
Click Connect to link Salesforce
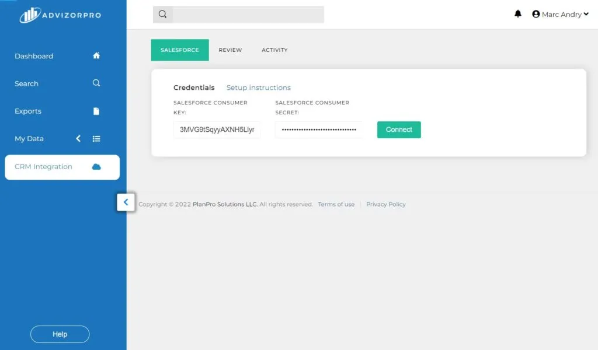coord(399,129)
